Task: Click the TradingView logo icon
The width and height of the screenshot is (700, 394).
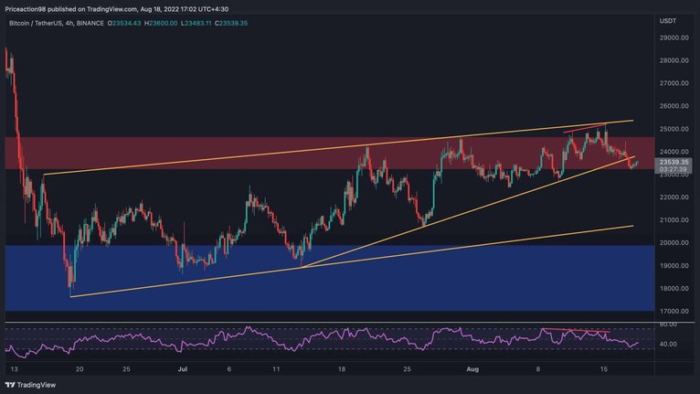Action: 10,385
